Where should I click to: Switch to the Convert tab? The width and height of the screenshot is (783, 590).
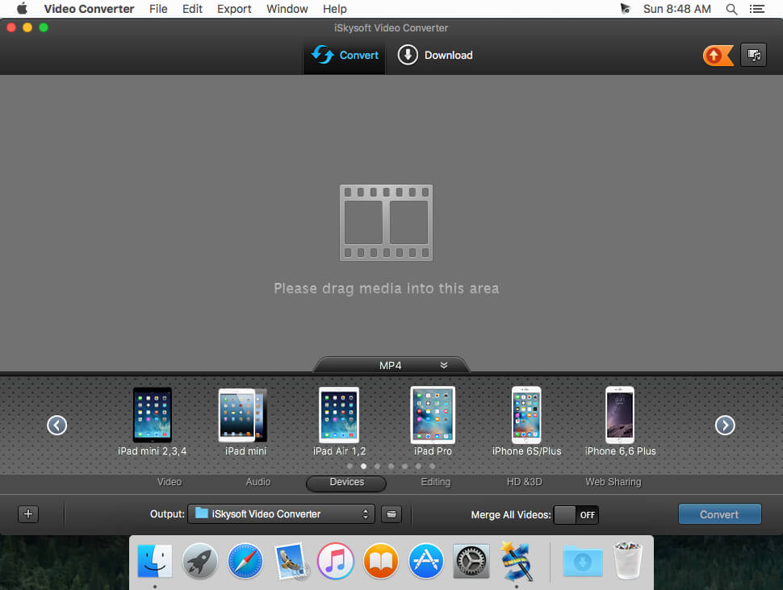tap(345, 55)
